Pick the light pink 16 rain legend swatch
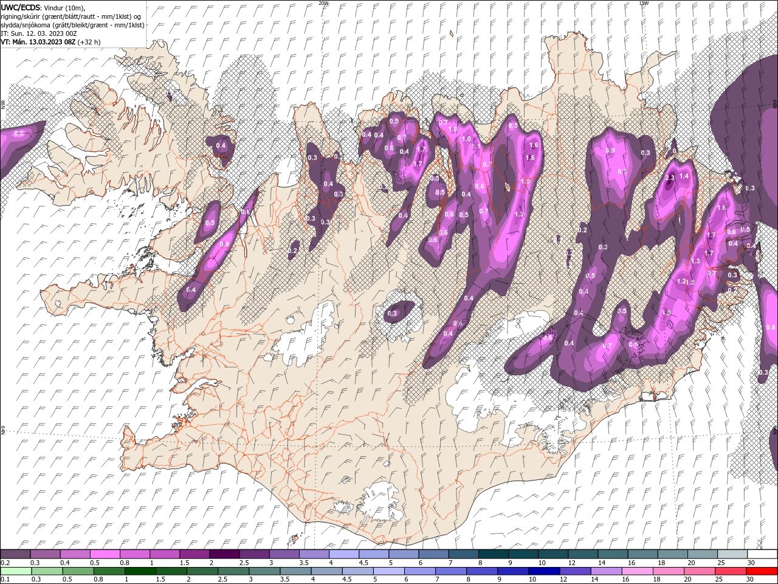 point(638,571)
